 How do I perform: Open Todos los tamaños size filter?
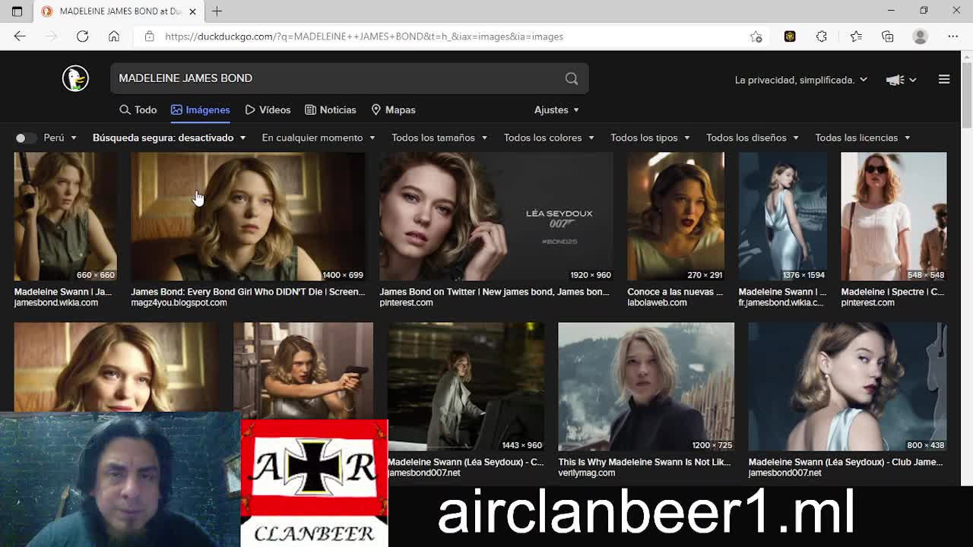click(439, 138)
